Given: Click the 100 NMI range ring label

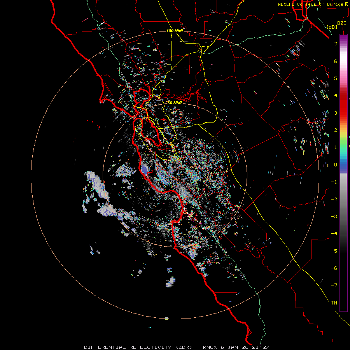Looking at the screenshot, I should click(175, 31).
